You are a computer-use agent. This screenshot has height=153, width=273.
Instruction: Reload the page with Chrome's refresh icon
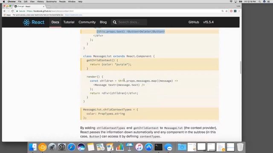pyautogui.click(x=12, y=11)
